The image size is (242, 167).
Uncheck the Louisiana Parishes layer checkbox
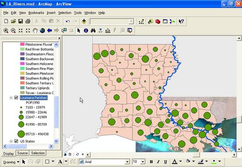pyautogui.click(x=16, y=98)
